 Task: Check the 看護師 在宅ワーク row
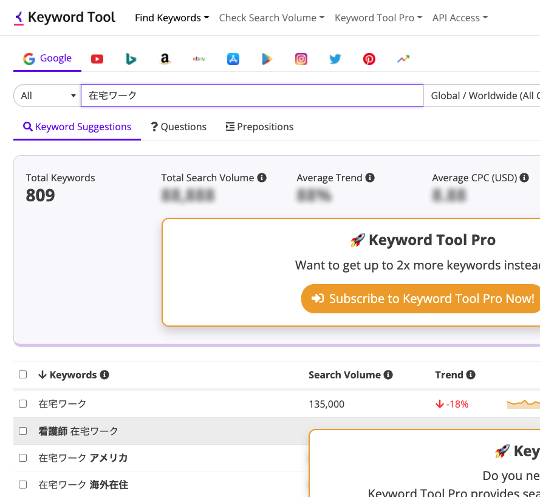[22, 431]
